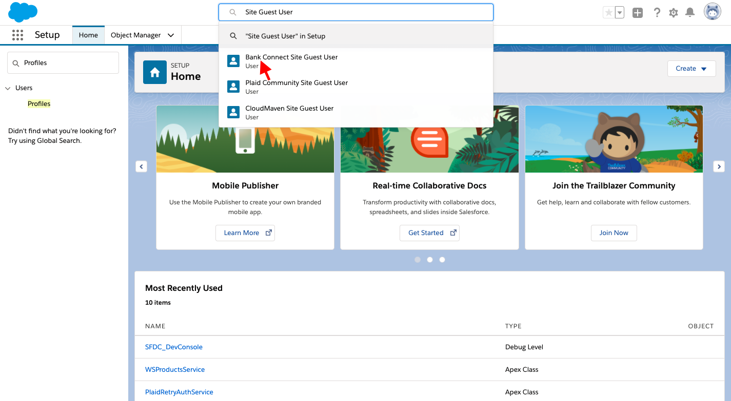The height and width of the screenshot is (401, 731).
Task: Open the Notifications bell icon
Action: [690, 13]
